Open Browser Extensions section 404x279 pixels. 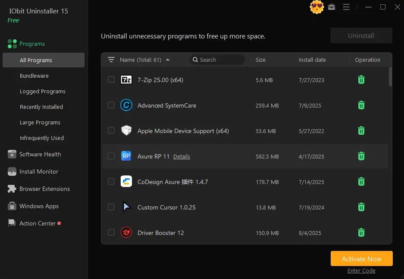44,189
